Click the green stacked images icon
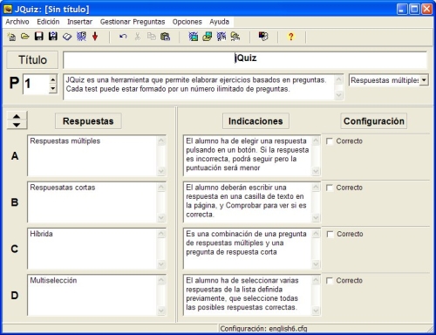Screen dimensions: 436x335 (207, 37)
